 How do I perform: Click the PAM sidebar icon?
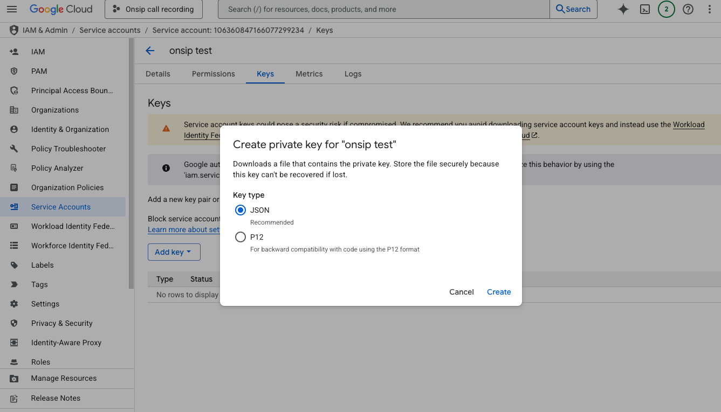(x=14, y=71)
